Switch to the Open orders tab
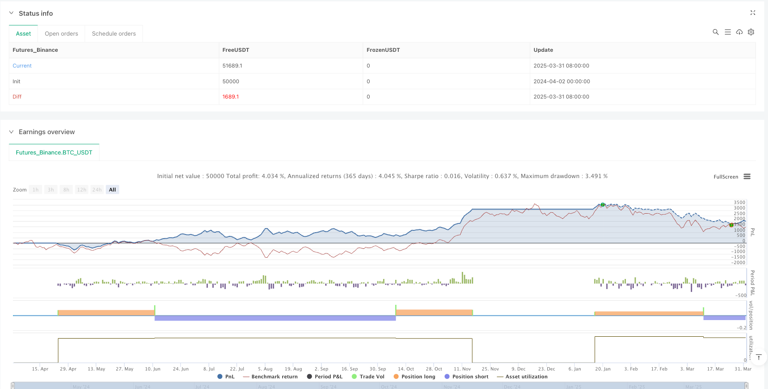The width and height of the screenshot is (768, 389). 61,34
